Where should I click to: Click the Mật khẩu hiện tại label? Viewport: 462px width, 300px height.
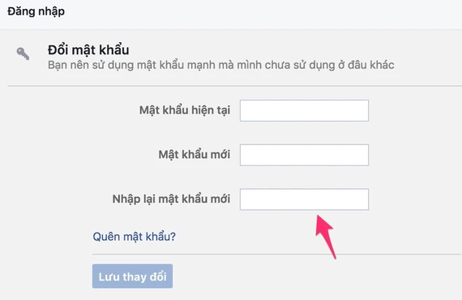point(185,110)
